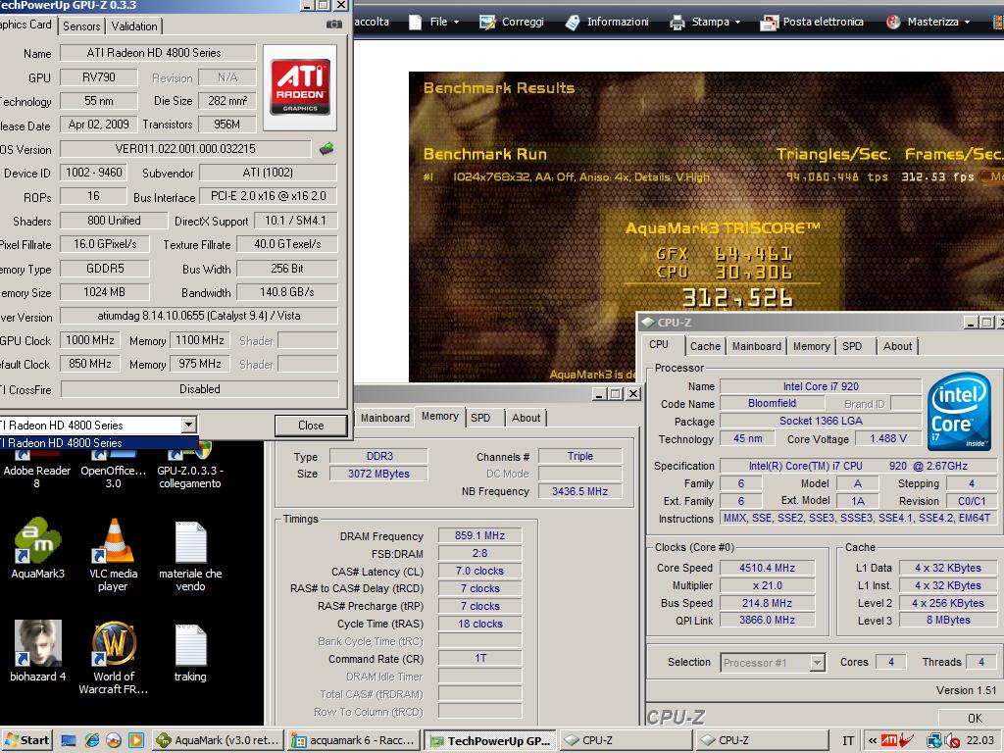Click the Core Speed 4510.4 MHz value

click(767, 568)
